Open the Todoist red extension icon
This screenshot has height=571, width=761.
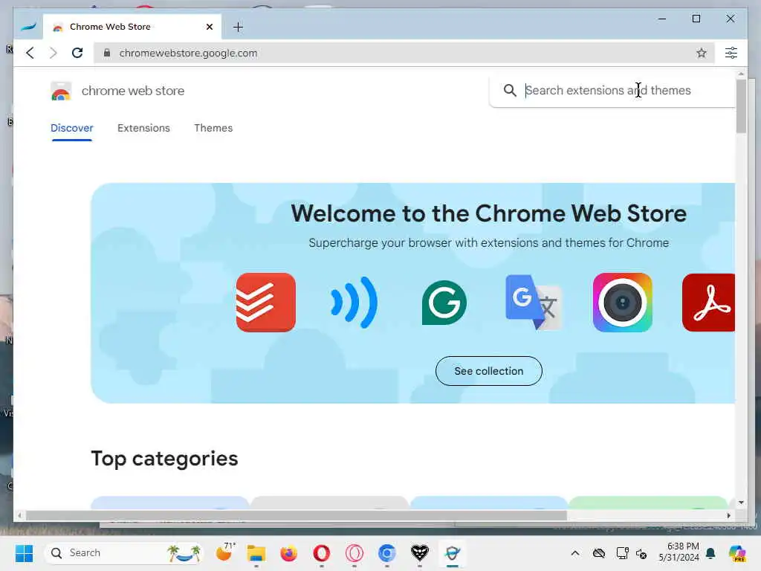tap(266, 303)
